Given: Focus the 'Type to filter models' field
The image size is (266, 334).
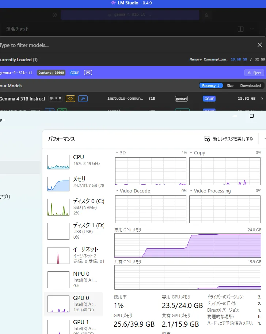Looking at the screenshot, I should 110,45.
